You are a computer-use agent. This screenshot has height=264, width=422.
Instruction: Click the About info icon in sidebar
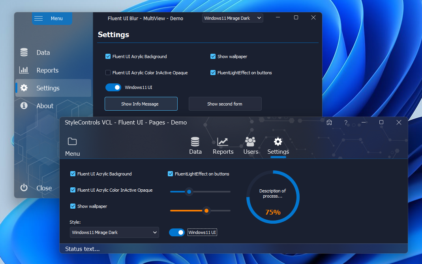[x=24, y=106]
